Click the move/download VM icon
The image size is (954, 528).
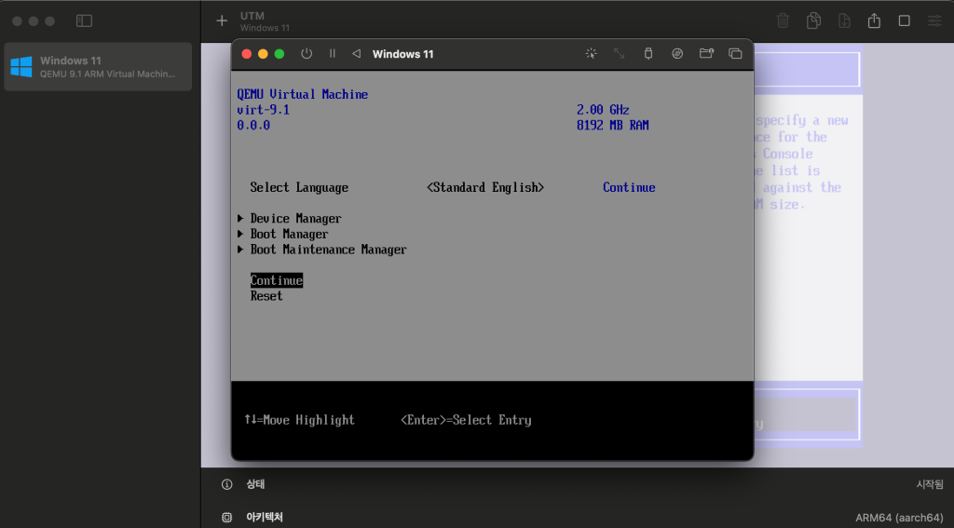point(844,20)
